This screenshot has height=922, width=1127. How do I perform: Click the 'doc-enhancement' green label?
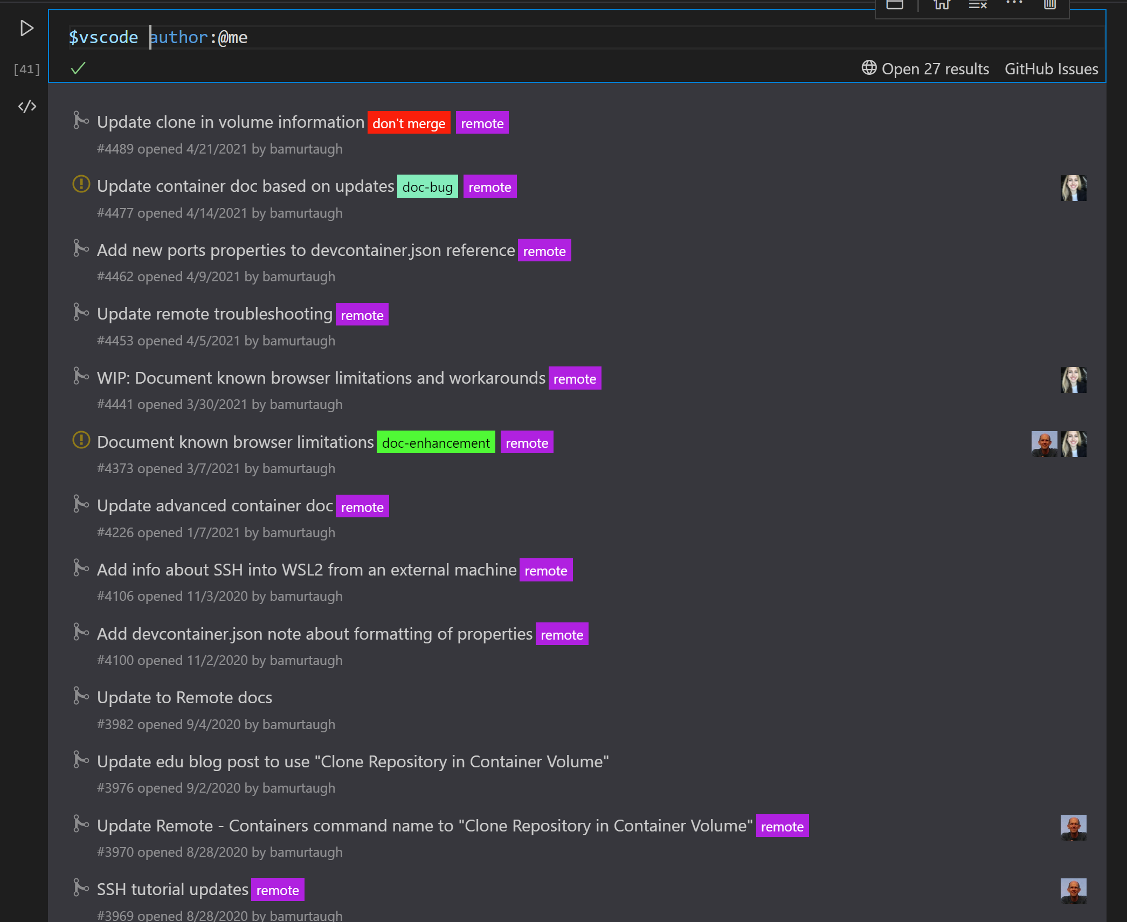(435, 442)
